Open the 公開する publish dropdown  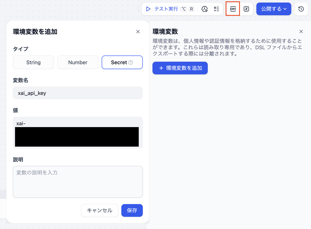(274, 9)
